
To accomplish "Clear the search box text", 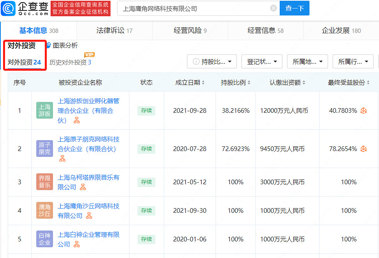I will click(273, 8).
